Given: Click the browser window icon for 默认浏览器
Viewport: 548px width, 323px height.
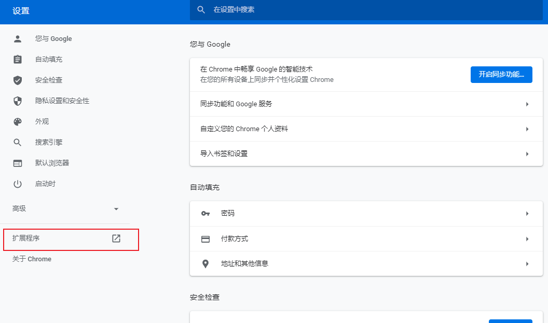Looking at the screenshot, I should point(18,163).
